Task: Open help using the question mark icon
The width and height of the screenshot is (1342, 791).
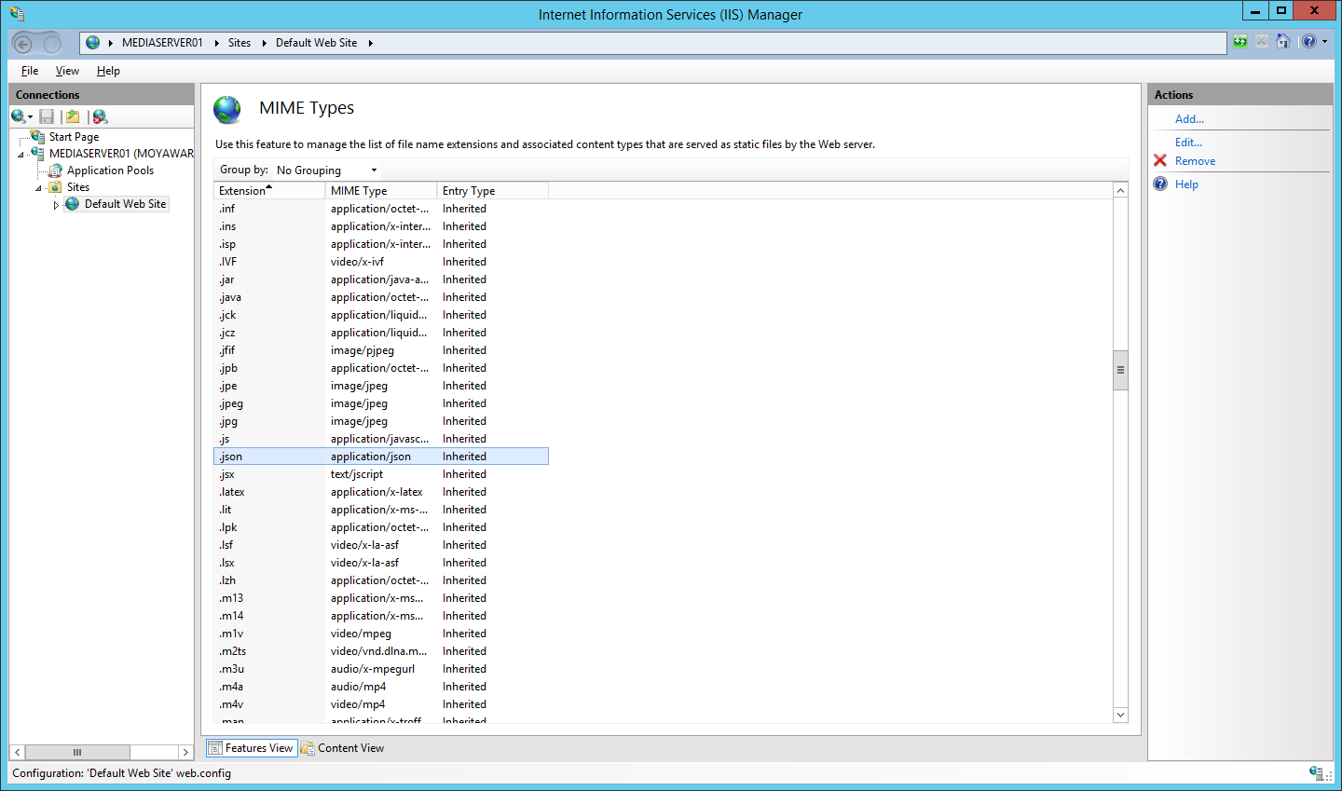Action: click(x=1308, y=42)
